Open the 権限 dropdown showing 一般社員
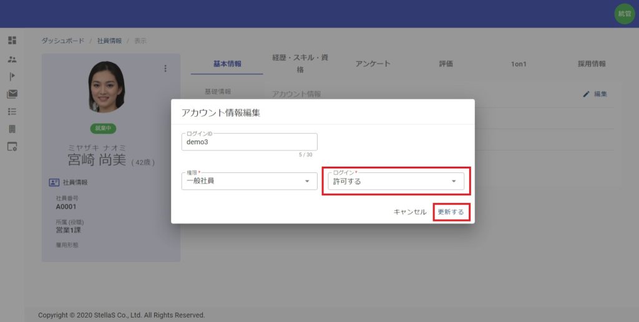Viewport: 639px width, 322px height. 249,182
